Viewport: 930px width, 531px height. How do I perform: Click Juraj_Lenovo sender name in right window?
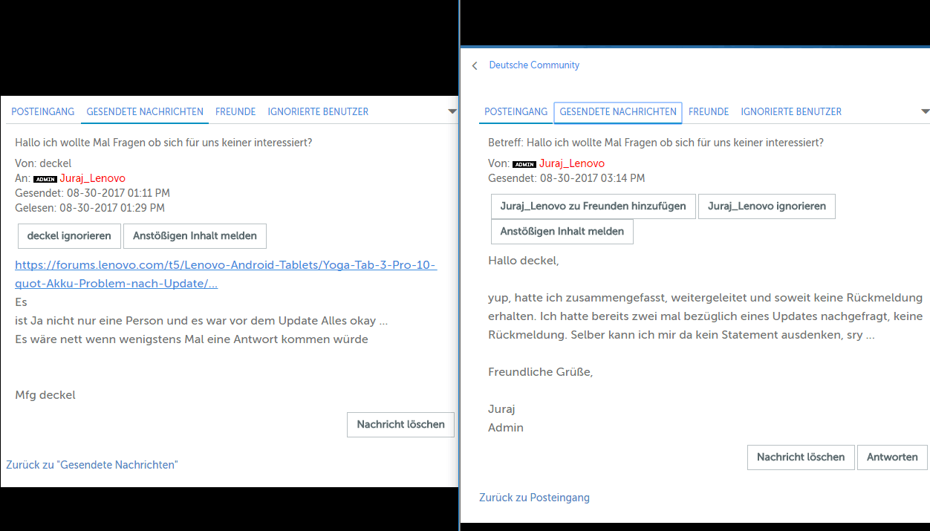click(x=572, y=163)
